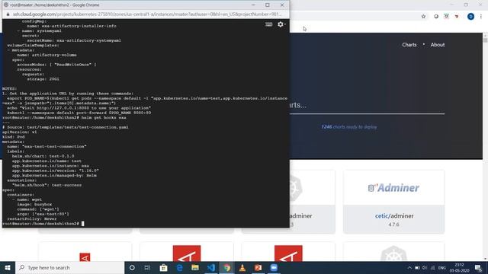Click the '4.7.6' version under cetic/adminer
The height and width of the screenshot is (274, 488).
(x=393, y=225)
